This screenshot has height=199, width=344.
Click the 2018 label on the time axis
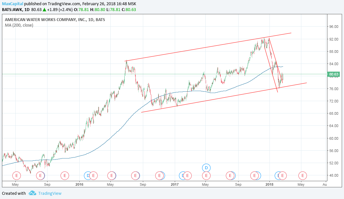pos(269,185)
